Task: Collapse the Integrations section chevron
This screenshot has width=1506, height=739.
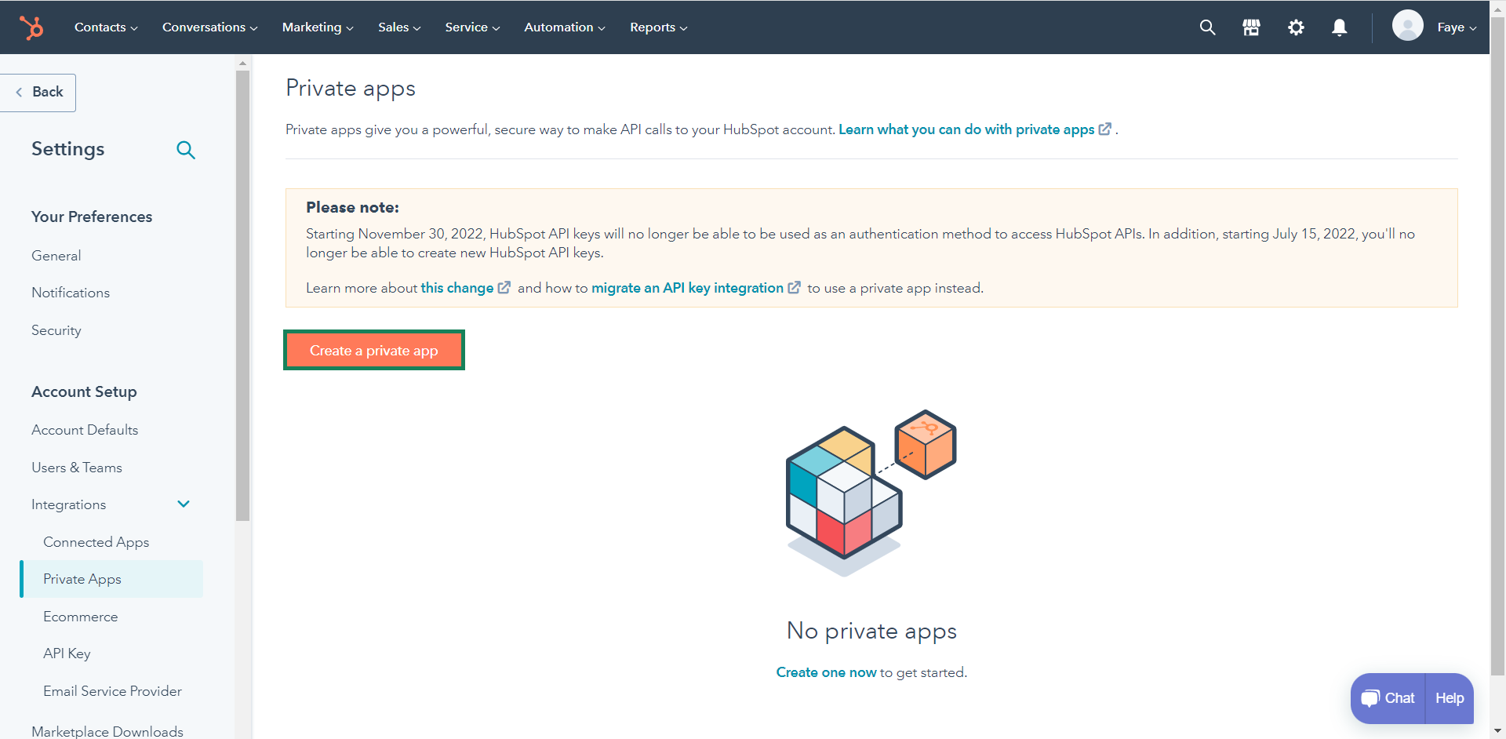Action: click(x=184, y=504)
